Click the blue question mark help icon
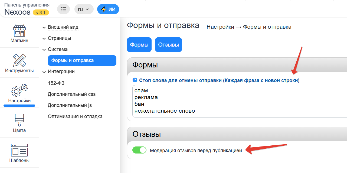Screen dimensions: 347x173 point(135,80)
